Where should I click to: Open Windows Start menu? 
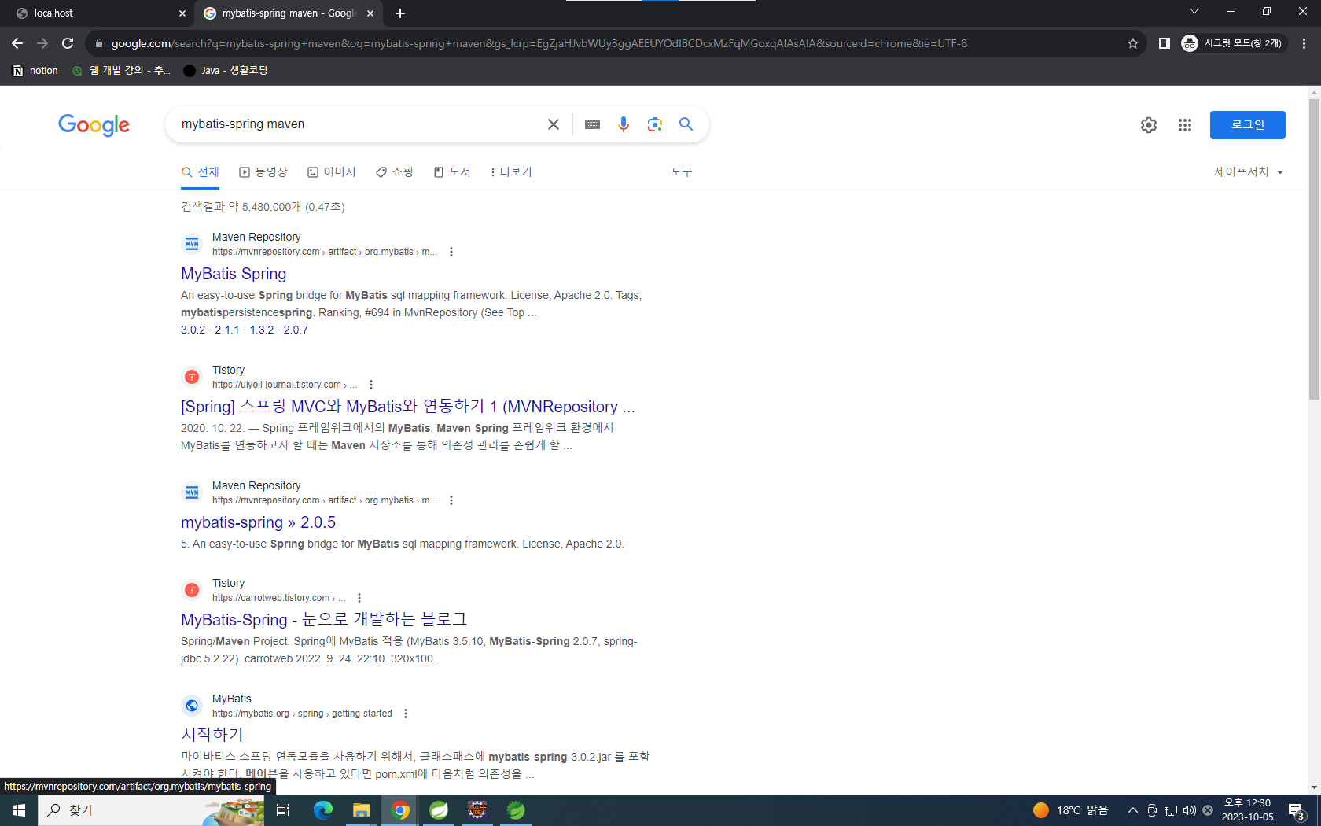(19, 810)
